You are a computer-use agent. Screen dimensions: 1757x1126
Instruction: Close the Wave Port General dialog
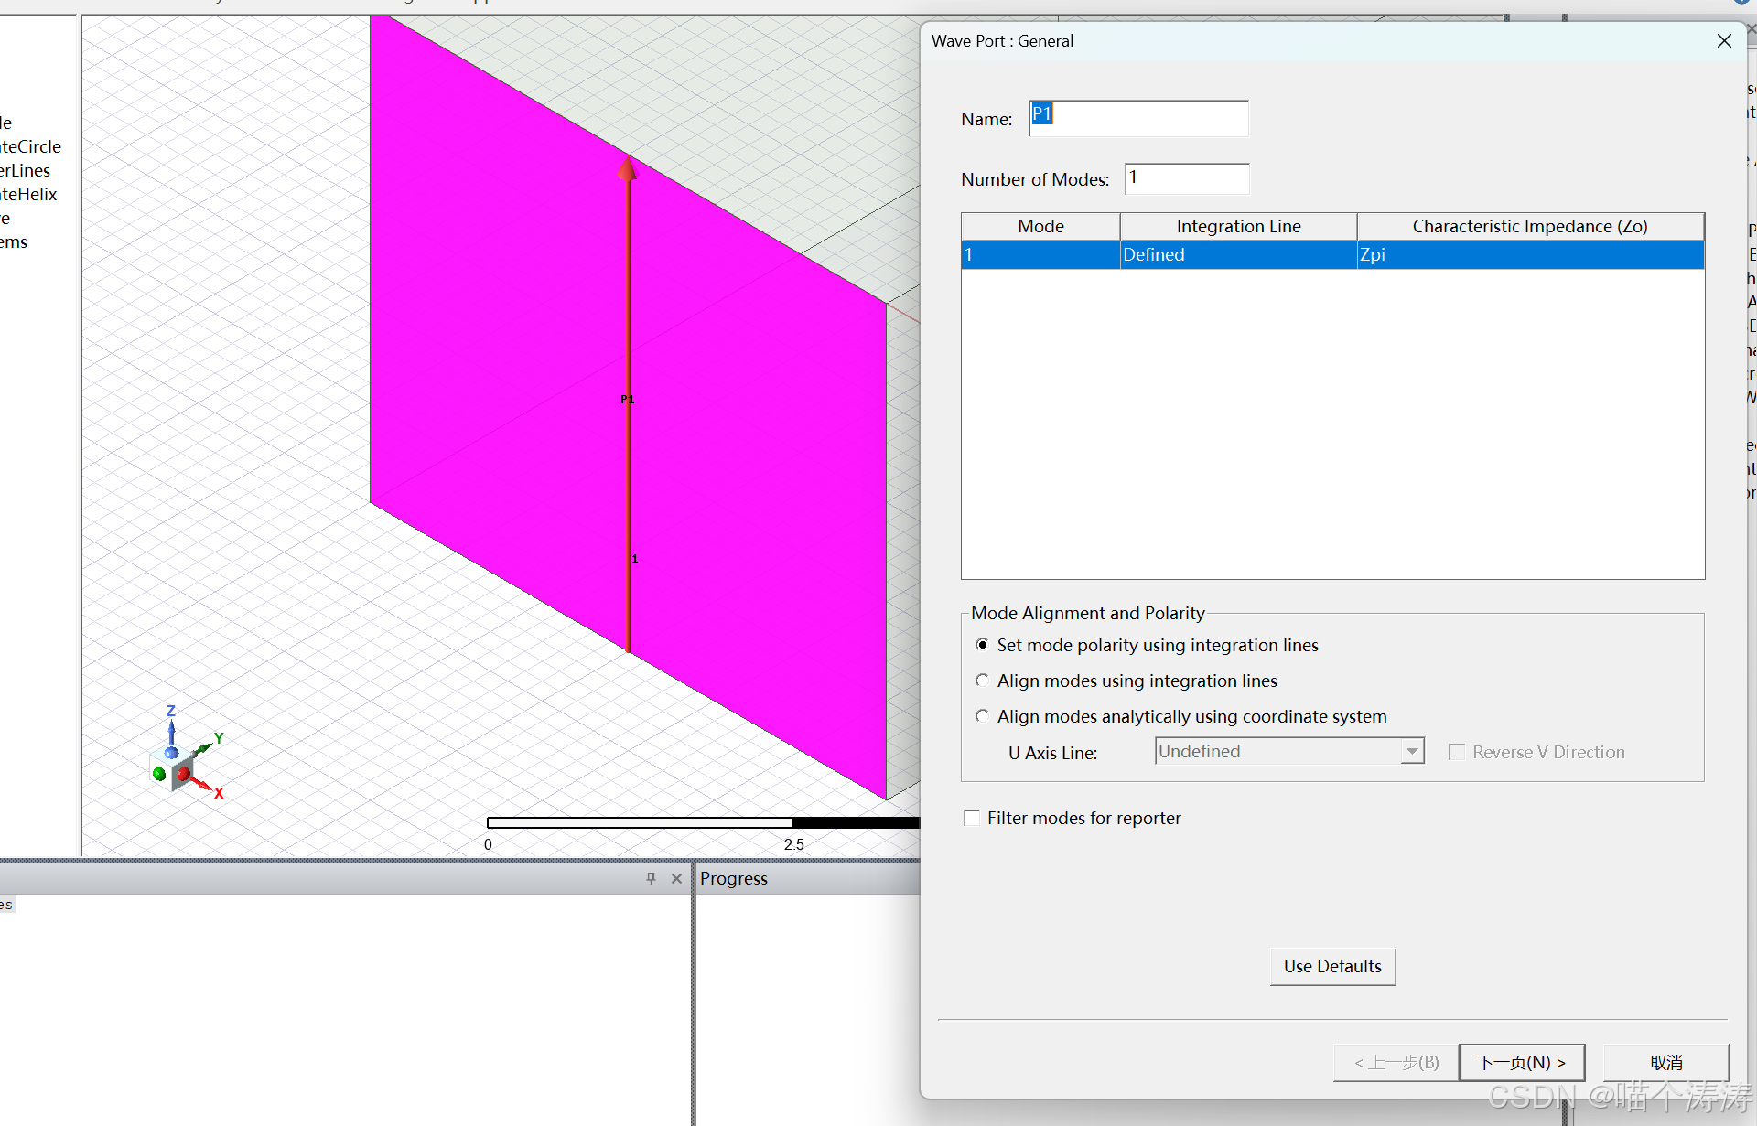[1724, 41]
